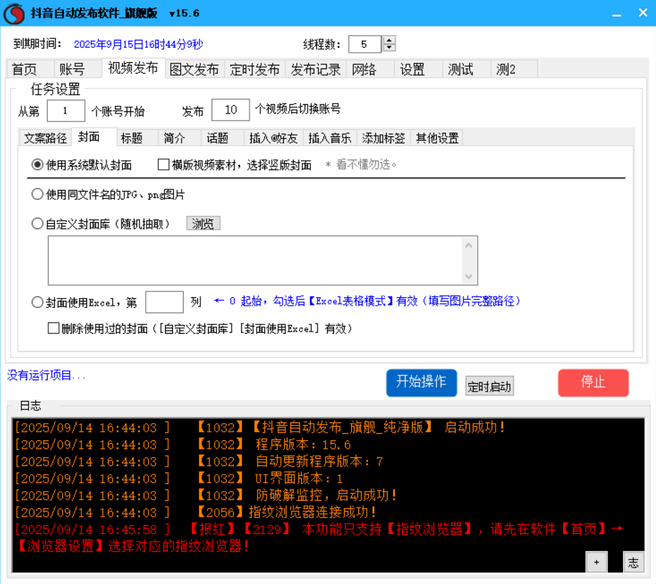Click the 浏览 browse button
The height and width of the screenshot is (584, 656).
203,223
